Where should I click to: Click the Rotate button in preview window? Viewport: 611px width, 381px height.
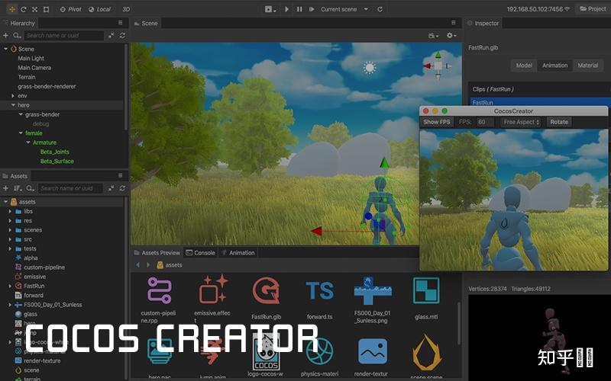pyautogui.click(x=559, y=122)
